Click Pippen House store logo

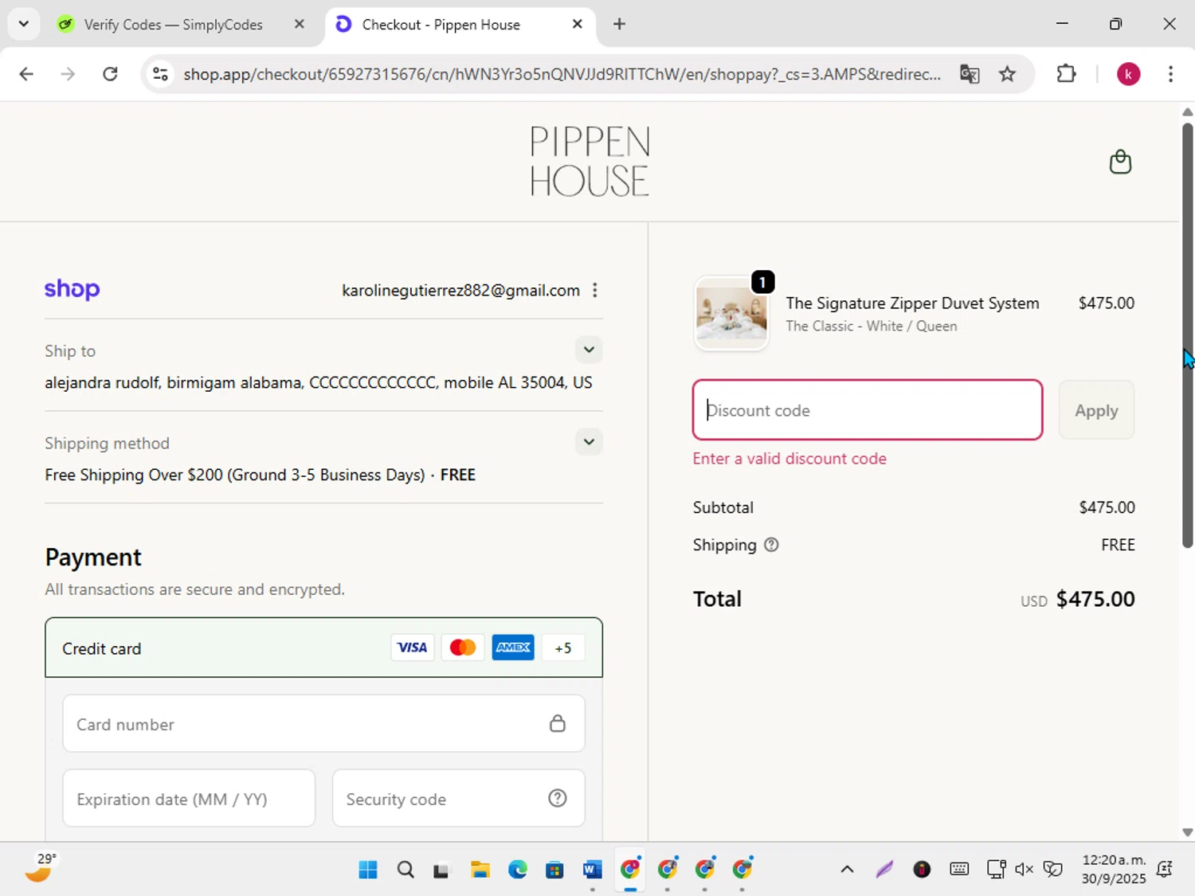(590, 162)
